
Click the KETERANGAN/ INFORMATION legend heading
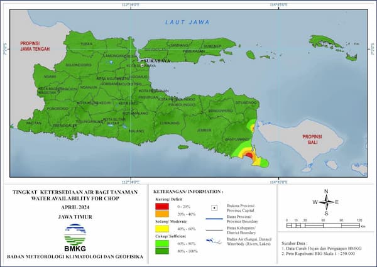[x=188, y=192]
